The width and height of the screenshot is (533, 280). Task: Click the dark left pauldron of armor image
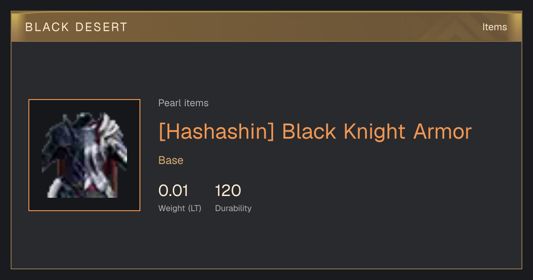58,133
